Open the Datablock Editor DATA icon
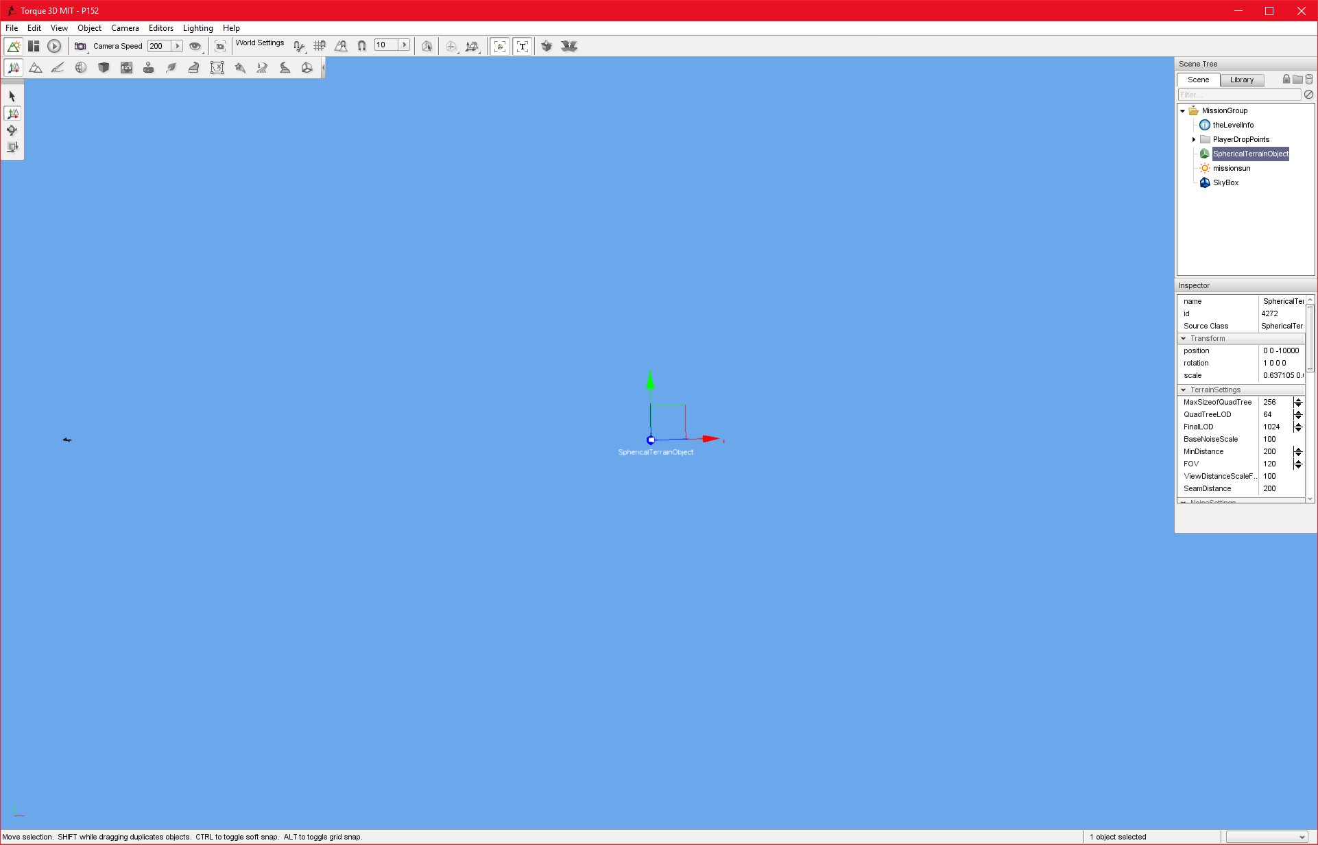 (x=126, y=67)
